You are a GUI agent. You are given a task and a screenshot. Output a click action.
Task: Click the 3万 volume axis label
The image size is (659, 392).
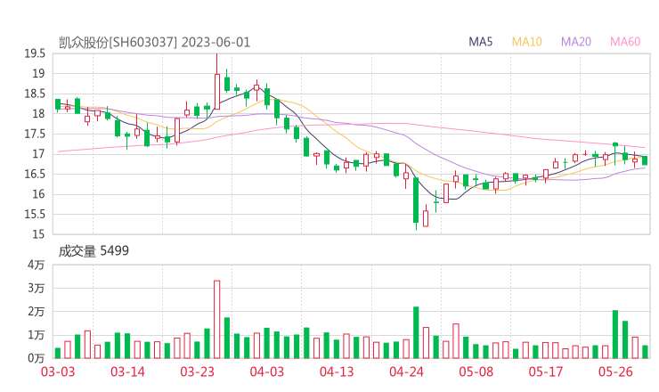(37, 289)
